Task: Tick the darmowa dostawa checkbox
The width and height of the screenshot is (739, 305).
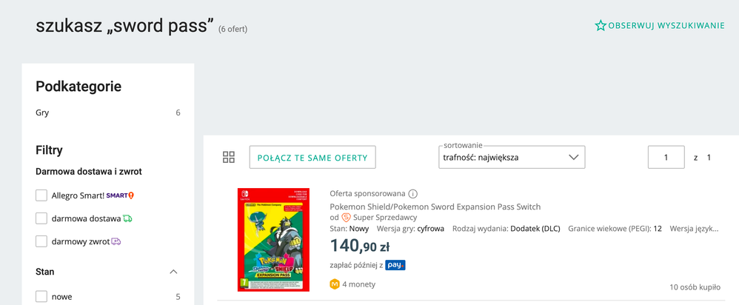Action: 41,218
